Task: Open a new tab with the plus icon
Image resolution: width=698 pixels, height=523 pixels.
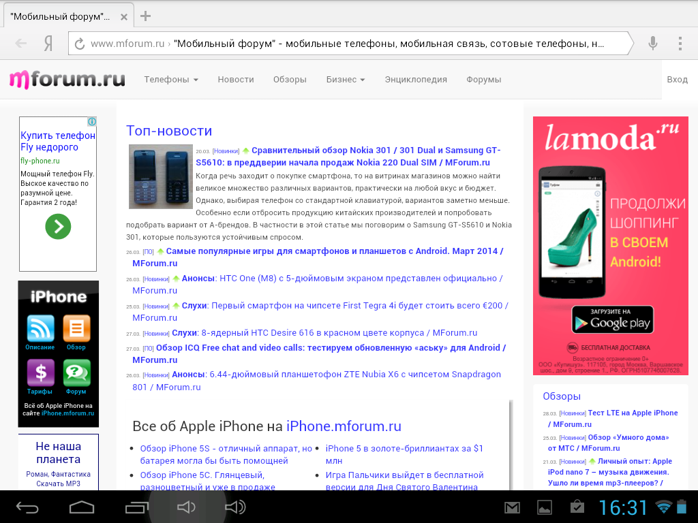Action: pyautogui.click(x=145, y=16)
